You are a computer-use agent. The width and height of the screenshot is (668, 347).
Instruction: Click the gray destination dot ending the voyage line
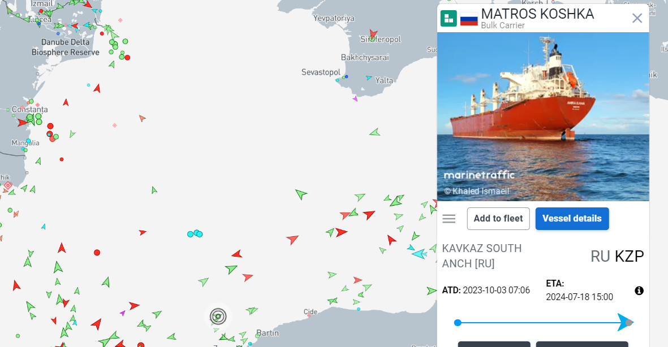pos(630,323)
